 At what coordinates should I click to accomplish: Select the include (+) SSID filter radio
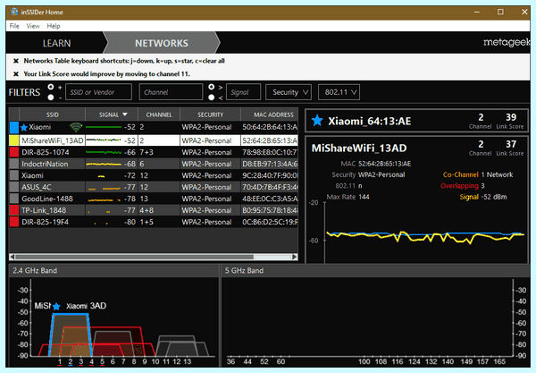tap(51, 87)
